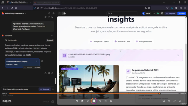Click the Resposta do Webhook sparkle icon
The height and width of the screenshot is (106, 188).
[128, 71]
